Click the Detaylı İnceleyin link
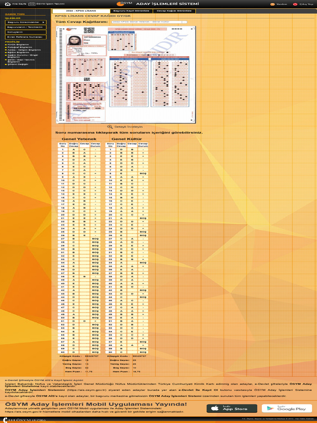Viewport: 317px width, 423px height. pyautogui.click(x=128, y=126)
